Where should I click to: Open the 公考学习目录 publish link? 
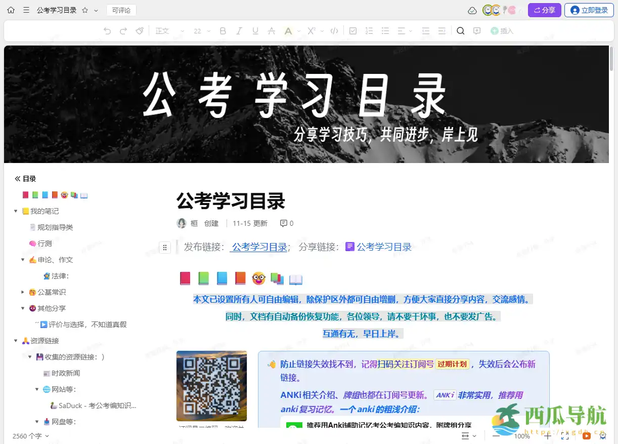click(x=258, y=247)
